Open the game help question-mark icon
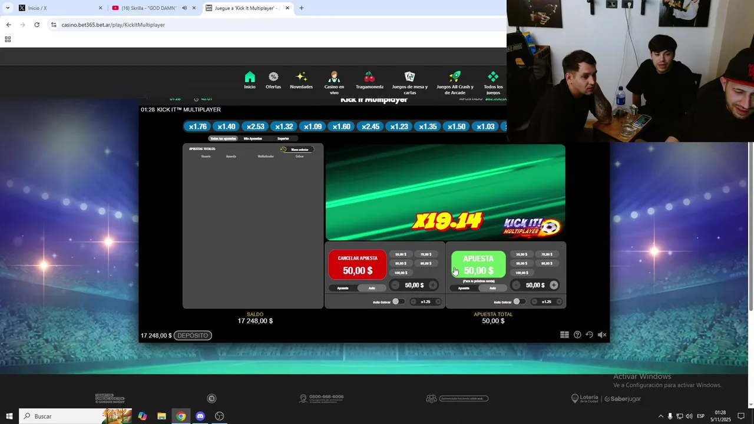Viewport: 754px width, 424px height. point(577,334)
